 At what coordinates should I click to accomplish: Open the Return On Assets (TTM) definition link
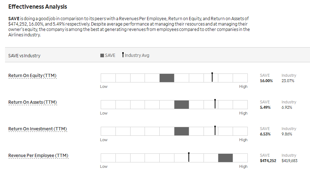pyautogui.click(x=33, y=102)
